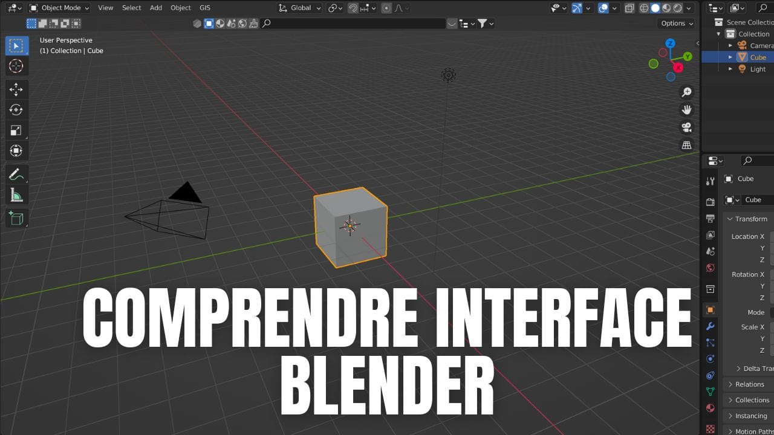Open the World properties tab

click(x=711, y=268)
